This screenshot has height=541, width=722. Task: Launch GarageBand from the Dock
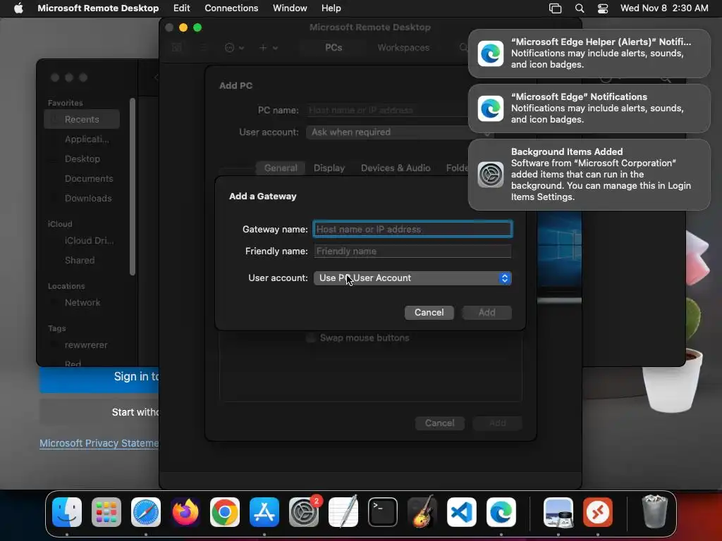coord(422,511)
